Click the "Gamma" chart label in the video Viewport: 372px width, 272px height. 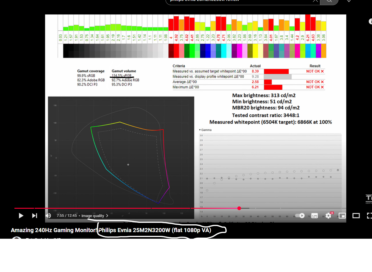click(x=206, y=130)
